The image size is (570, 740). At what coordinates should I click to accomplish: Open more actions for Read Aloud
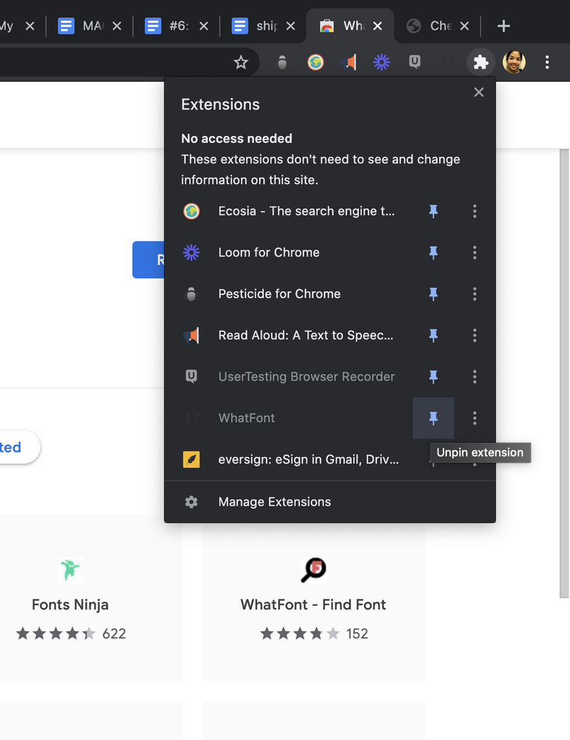475,336
